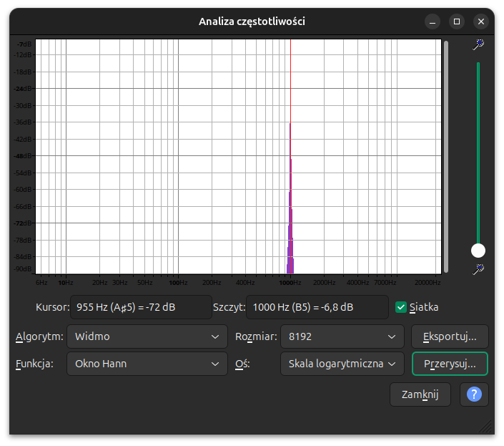504x446 pixels.
Task: Click the 20000Hz axis label
Action: point(428,283)
